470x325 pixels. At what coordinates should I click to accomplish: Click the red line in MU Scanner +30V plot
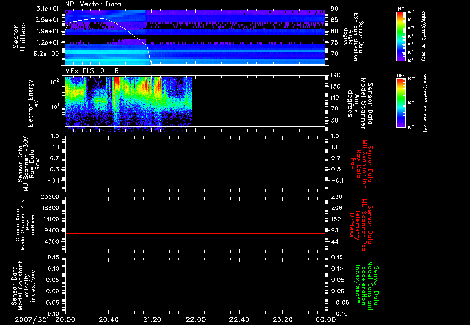195,178
